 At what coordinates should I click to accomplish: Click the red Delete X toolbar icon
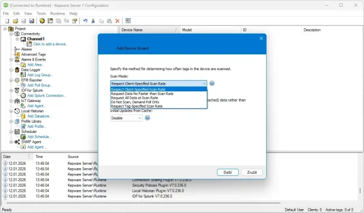coord(117,21)
